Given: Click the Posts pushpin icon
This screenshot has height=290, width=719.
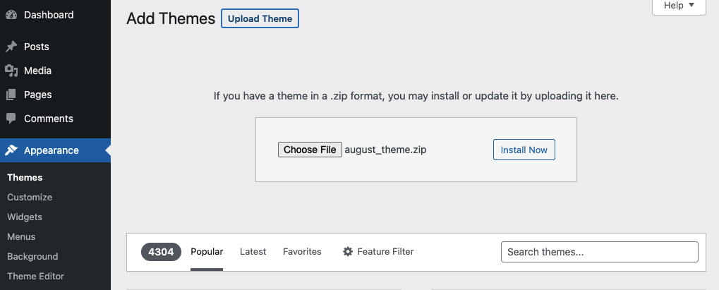Looking at the screenshot, I should (11, 47).
